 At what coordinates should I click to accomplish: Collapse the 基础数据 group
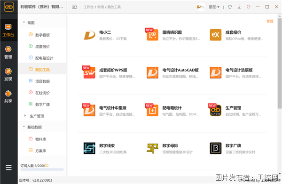click(24, 127)
